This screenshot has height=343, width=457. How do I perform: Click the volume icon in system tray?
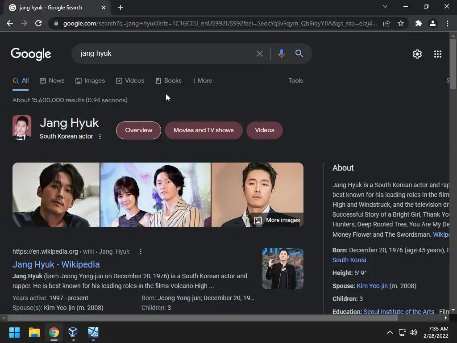(x=413, y=332)
